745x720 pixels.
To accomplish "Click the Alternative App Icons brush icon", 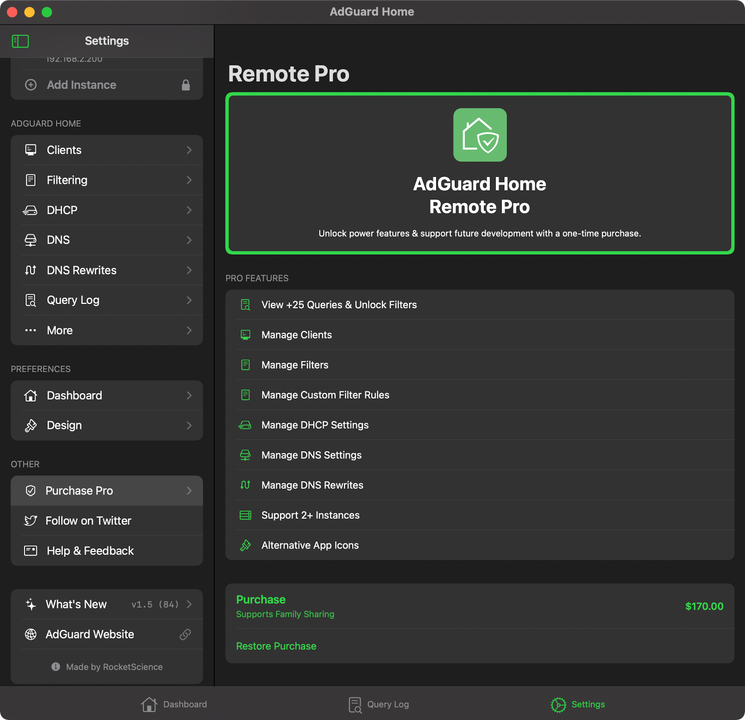I will pos(245,545).
